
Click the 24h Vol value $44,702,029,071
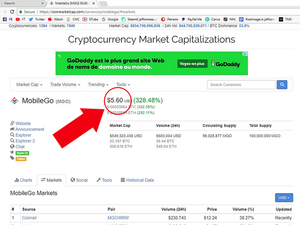pos(193,26)
